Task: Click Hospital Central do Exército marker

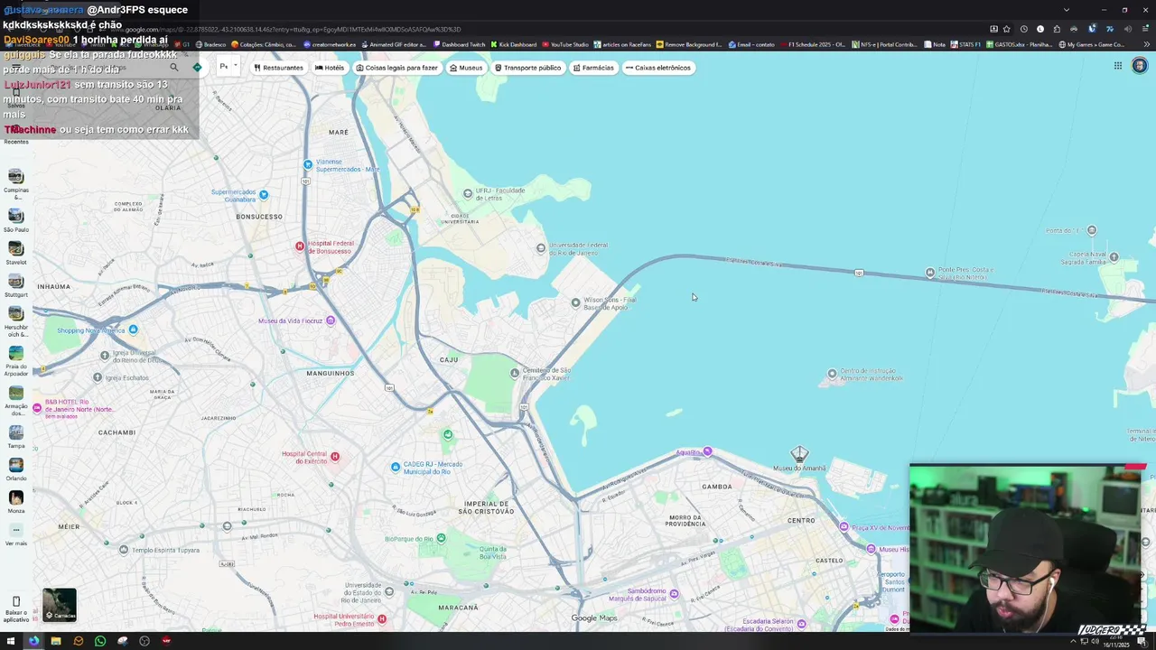Action: (335, 456)
